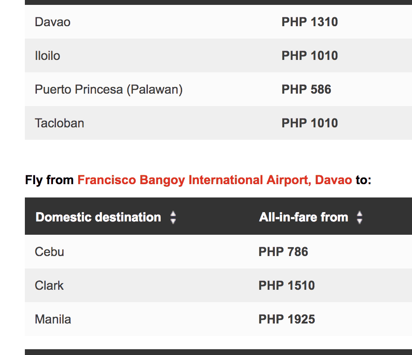Click sort arrows beside Domestic destination

[x=173, y=217]
